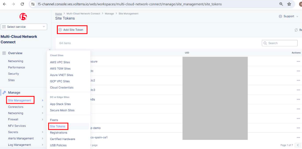
Task: Open Secure Mesh Sites from flyout menu
Action: [x=62, y=111]
